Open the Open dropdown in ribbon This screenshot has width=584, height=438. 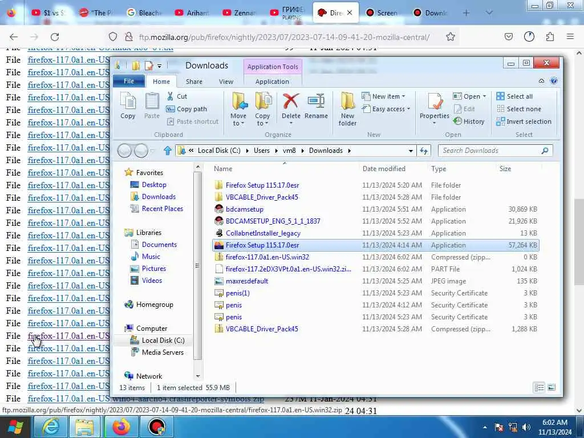click(x=470, y=96)
